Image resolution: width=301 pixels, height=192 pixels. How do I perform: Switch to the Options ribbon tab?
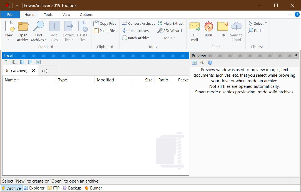86,15
